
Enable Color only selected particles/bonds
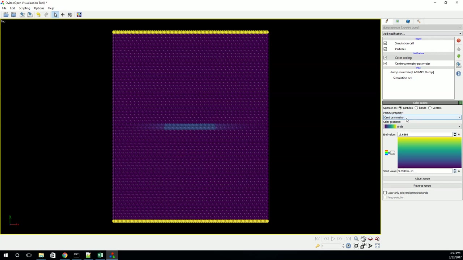click(x=385, y=193)
